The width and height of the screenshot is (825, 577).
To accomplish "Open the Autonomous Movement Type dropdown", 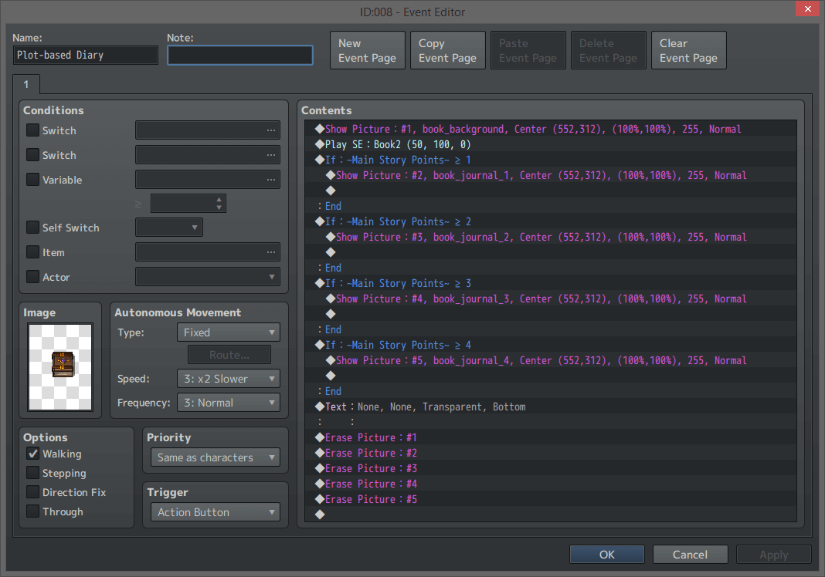I will (228, 332).
